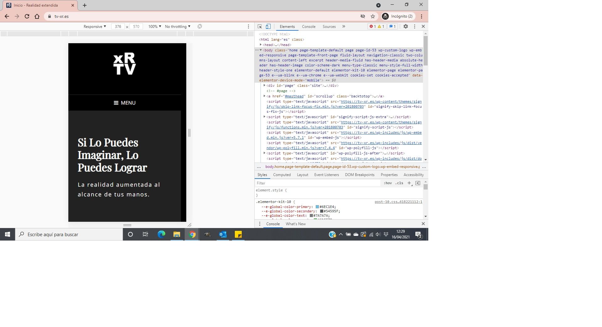Expand the signify-script-js-extra script node
The image size is (602, 327).
(x=265, y=117)
